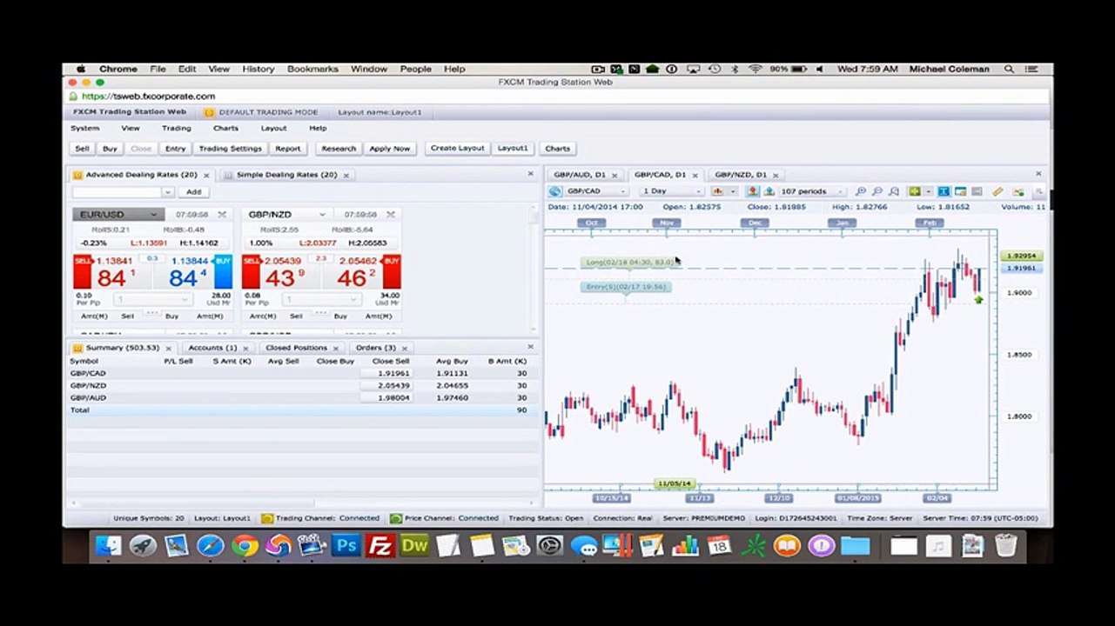Open the chart type icon dropdown
This screenshot has height=626, width=1115.
coord(722,191)
